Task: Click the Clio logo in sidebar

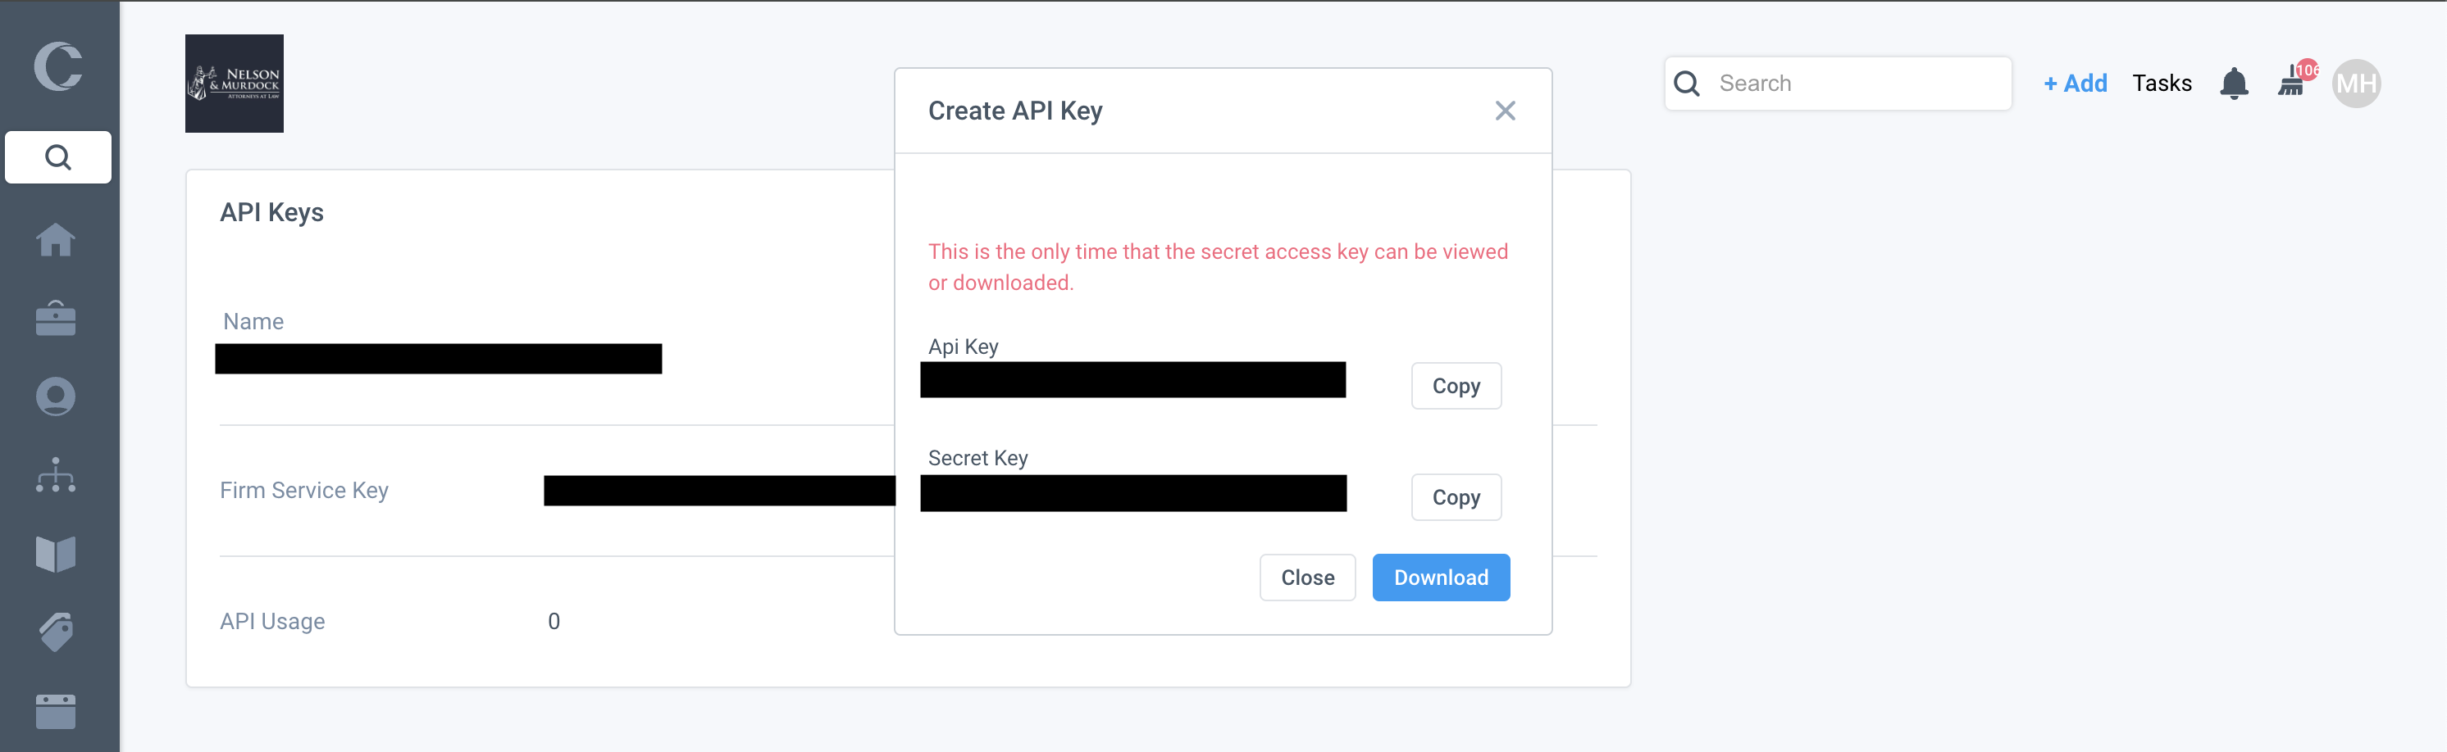Action: tap(58, 66)
